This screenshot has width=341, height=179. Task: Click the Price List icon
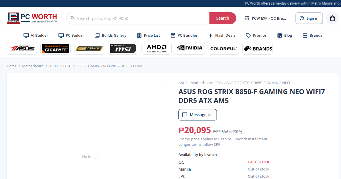click(139, 36)
